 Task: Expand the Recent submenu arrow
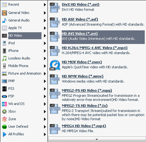[45, 5]
